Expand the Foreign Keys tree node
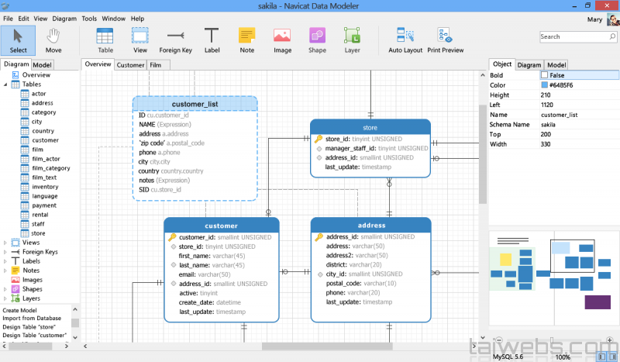Screen dimensions: 620x362 coord(5,252)
